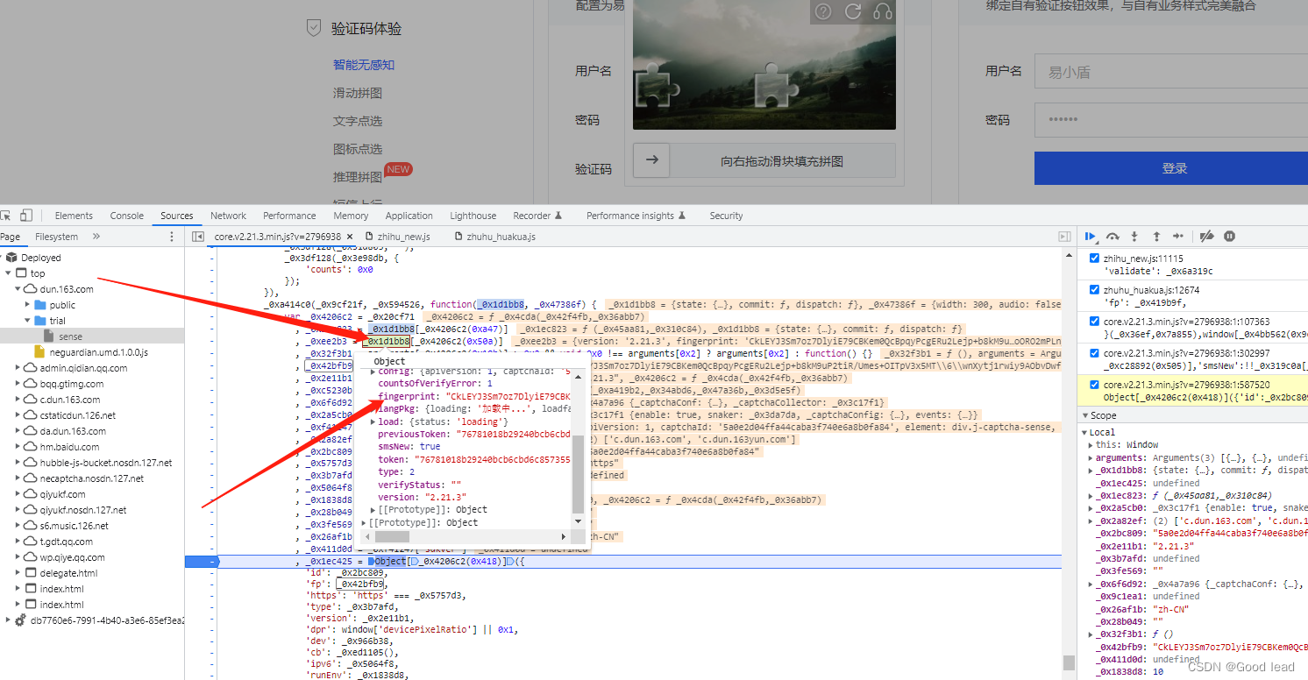
Task: Click the captcha help question-mark icon
Action: point(823,11)
